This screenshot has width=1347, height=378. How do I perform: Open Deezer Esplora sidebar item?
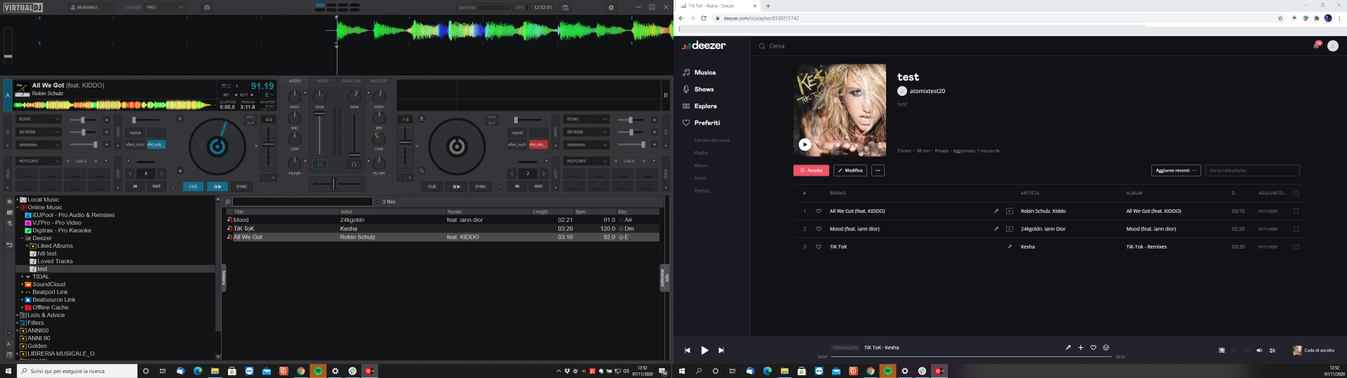click(705, 106)
